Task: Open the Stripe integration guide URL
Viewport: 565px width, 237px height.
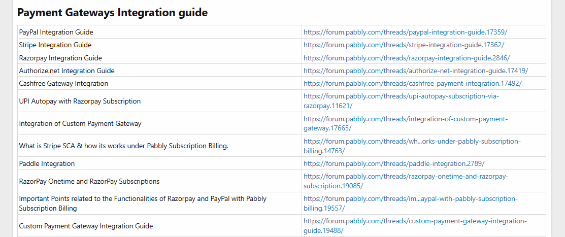Action: click(x=404, y=45)
